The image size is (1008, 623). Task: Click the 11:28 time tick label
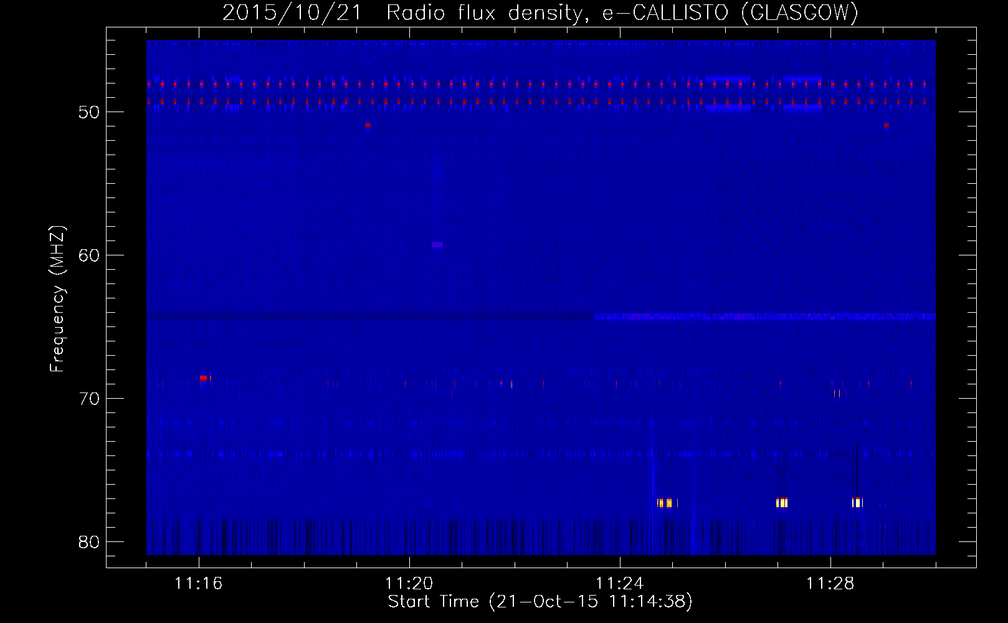click(x=830, y=583)
